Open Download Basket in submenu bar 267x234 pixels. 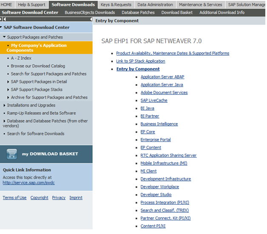(x=177, y=12)
